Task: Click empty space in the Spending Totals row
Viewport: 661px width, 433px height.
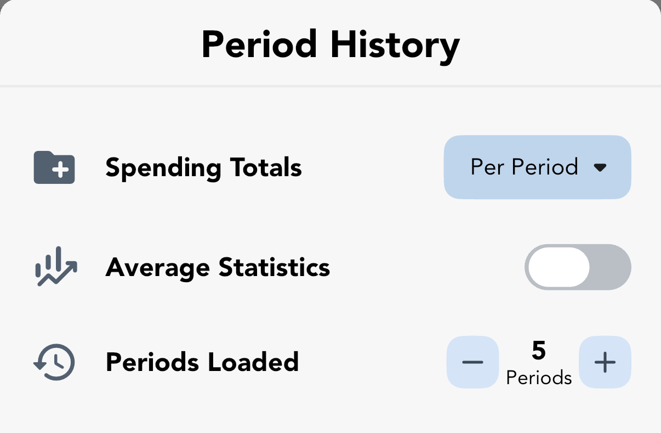Action: [x=373, y=167]
